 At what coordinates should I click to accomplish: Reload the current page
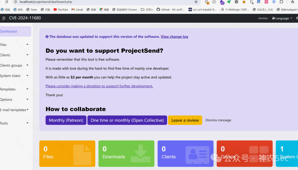coord(7,2)
